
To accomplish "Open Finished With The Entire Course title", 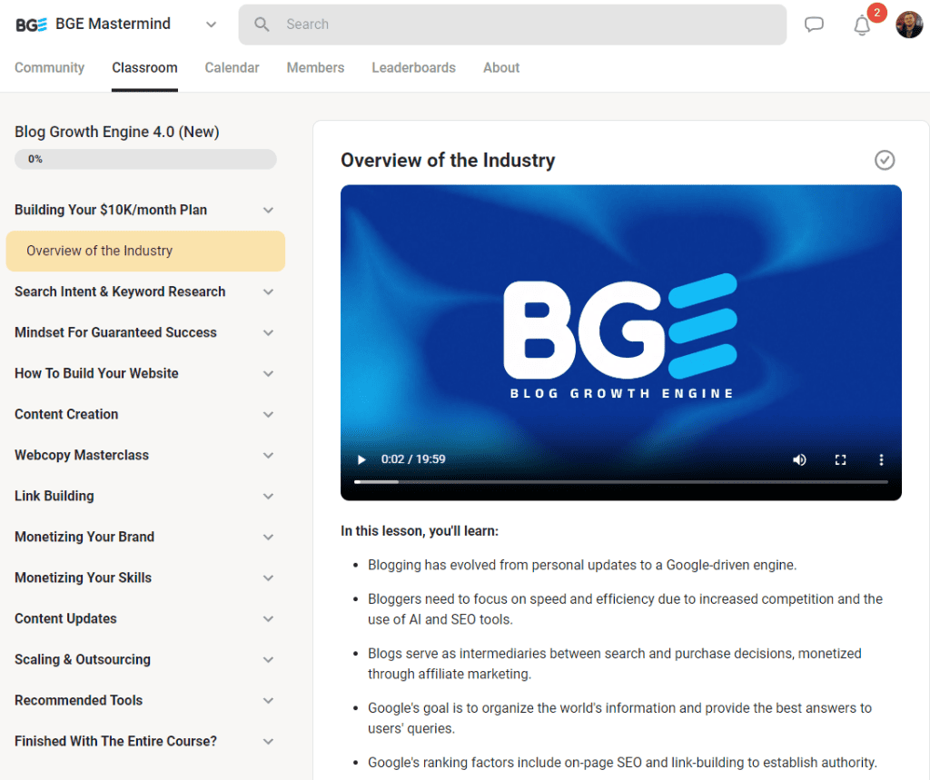I will coord(115,742).
